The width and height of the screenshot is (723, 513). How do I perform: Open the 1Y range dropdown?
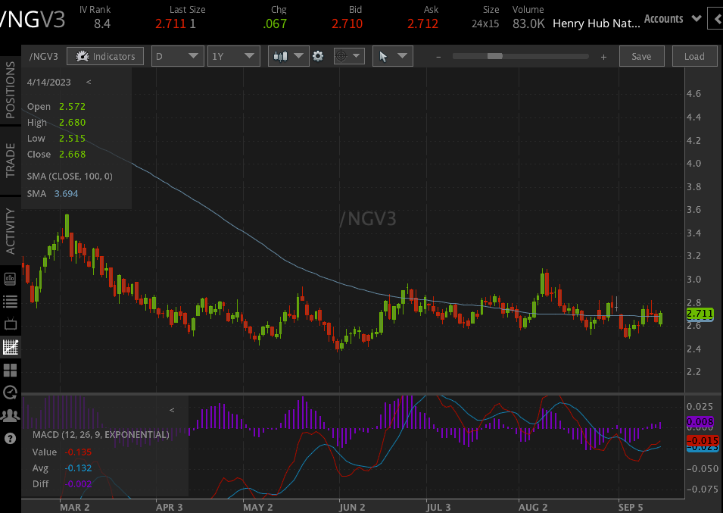(233, 55)
